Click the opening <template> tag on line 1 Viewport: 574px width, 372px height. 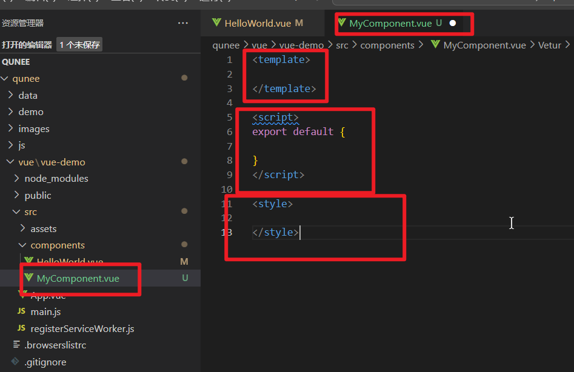coord(281,59)
